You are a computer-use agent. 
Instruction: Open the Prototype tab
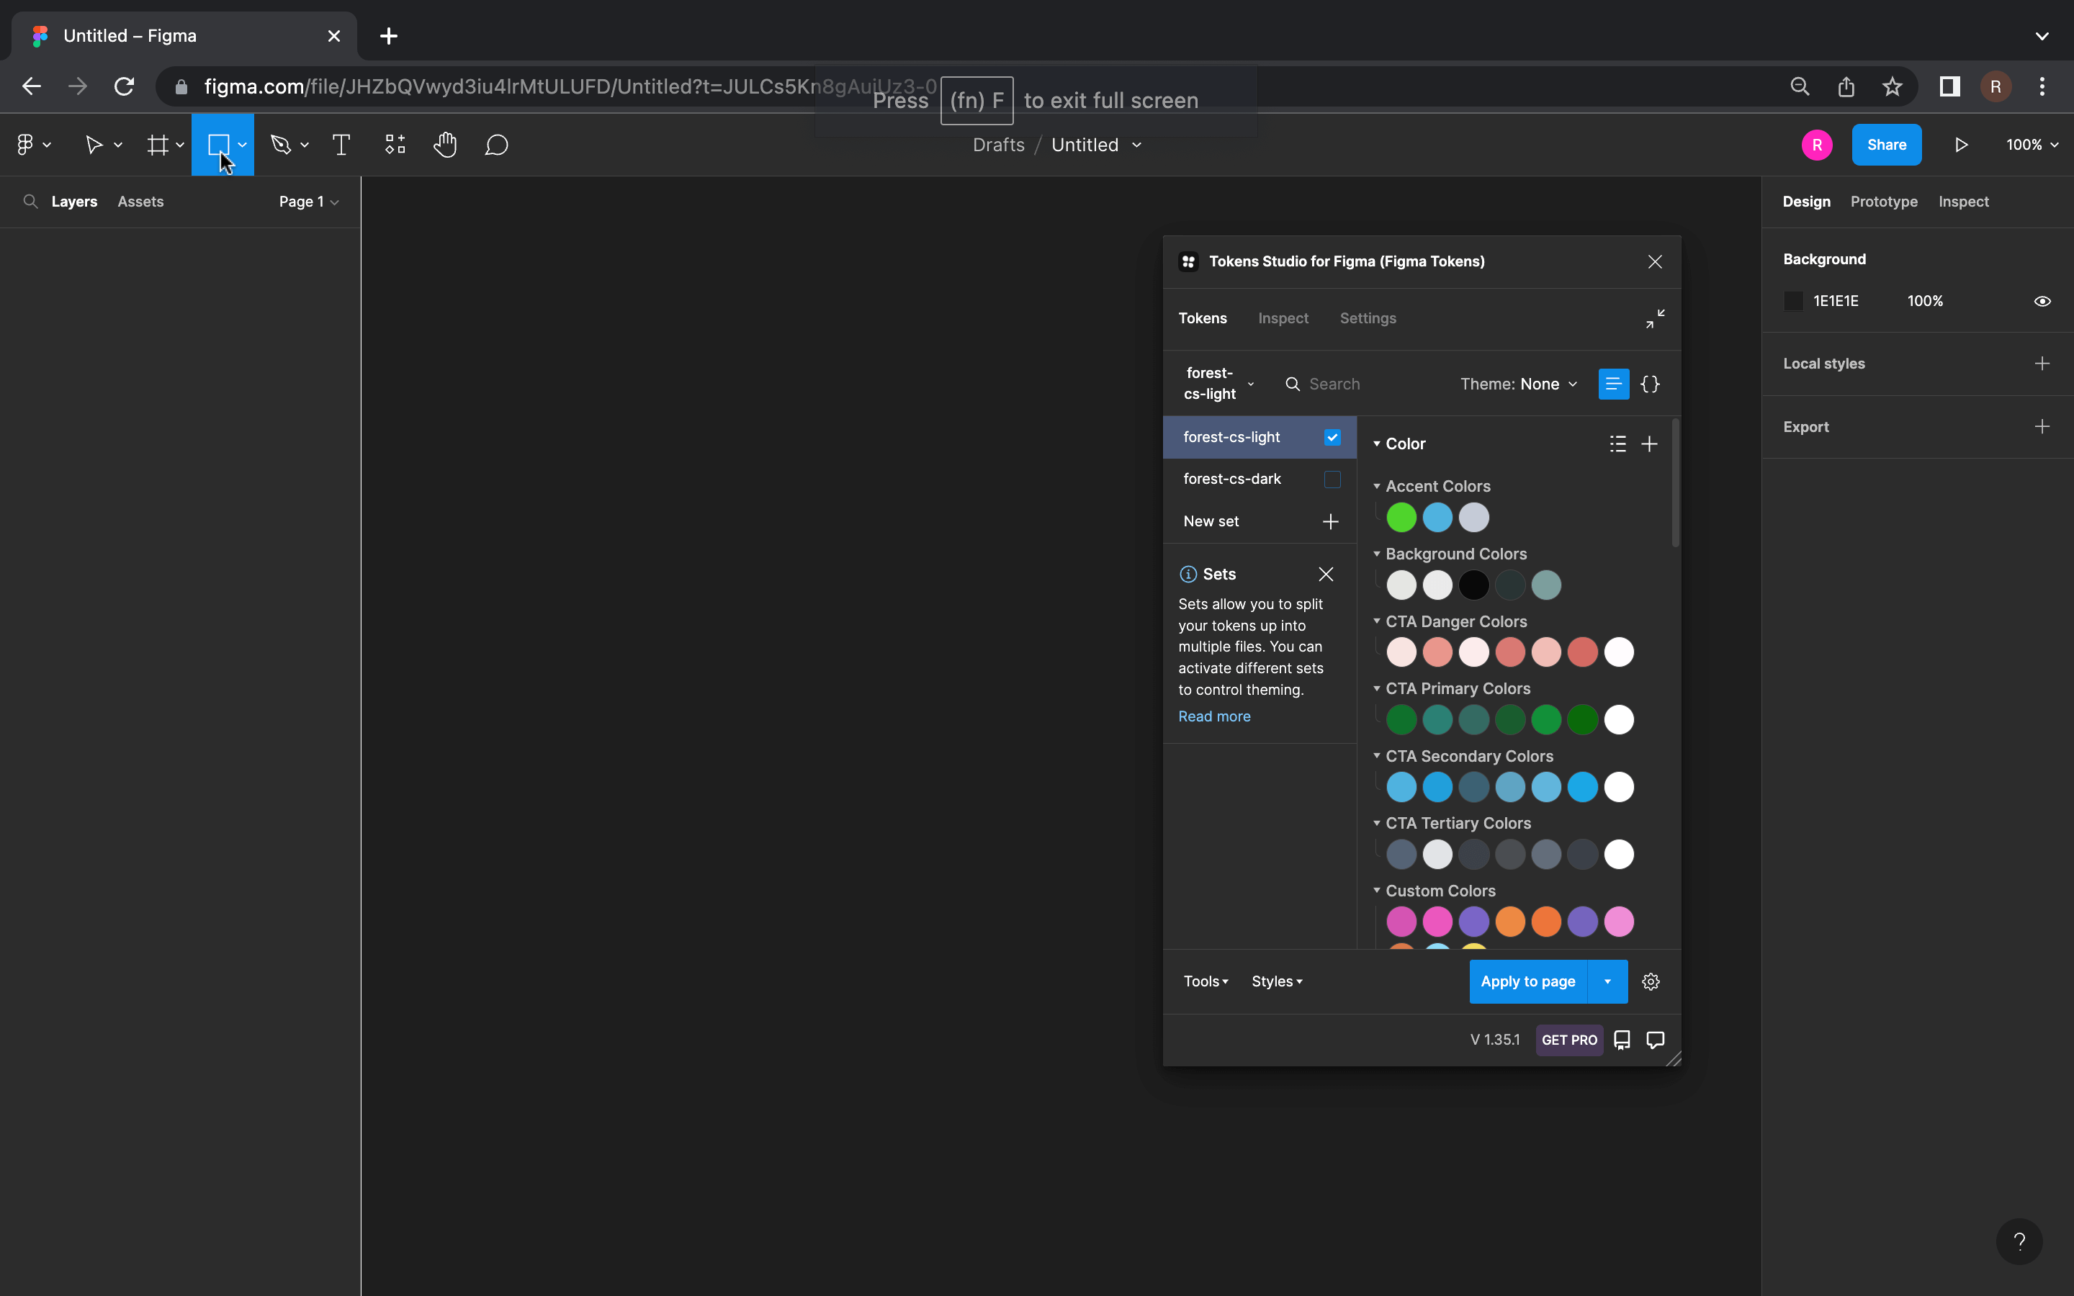tap(1884, 202)
